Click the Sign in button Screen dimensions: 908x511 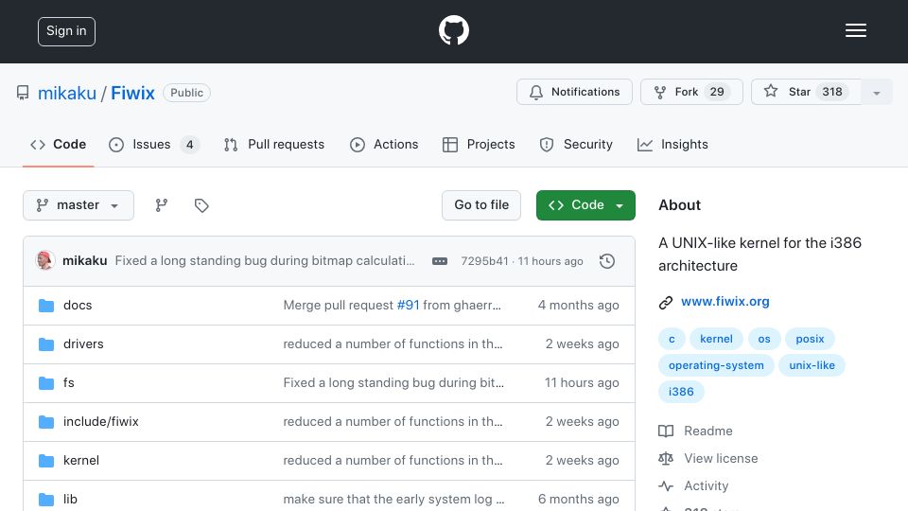66,31
